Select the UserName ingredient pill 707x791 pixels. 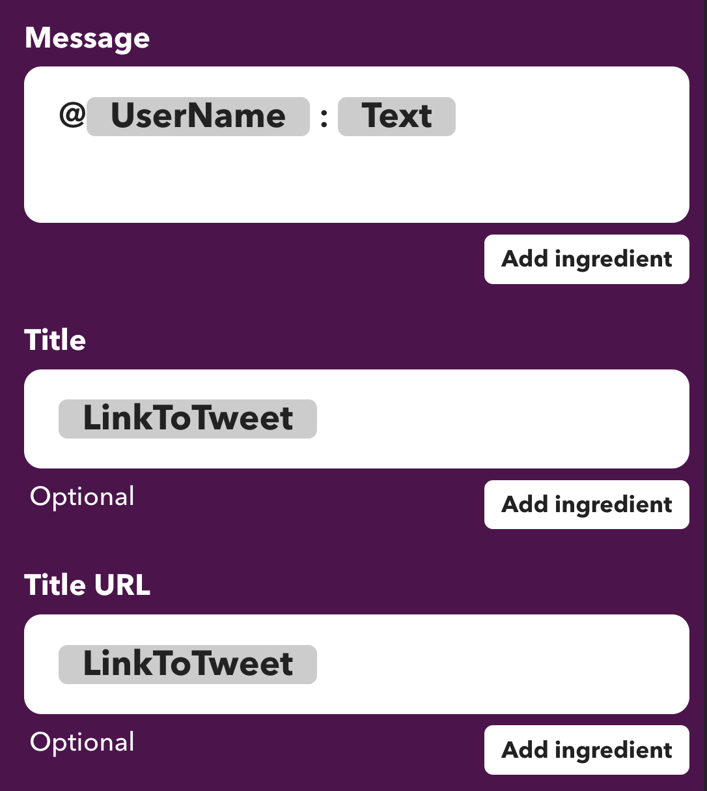tap(197, 116)
